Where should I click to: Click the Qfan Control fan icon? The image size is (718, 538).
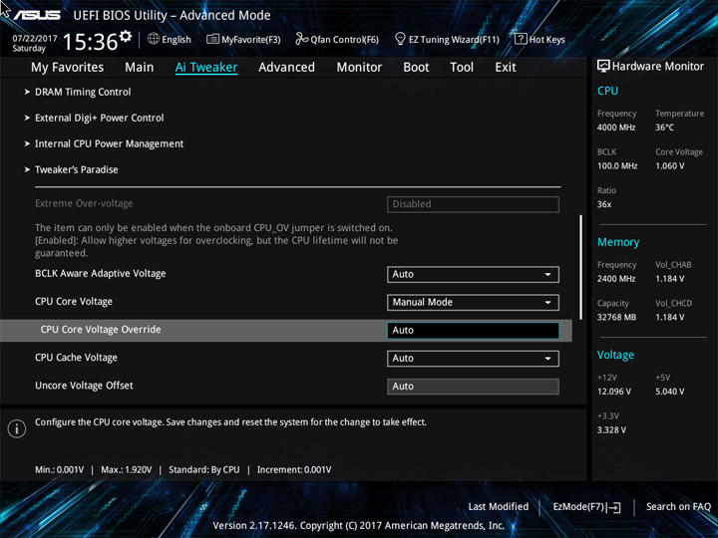tap(301, 39)
